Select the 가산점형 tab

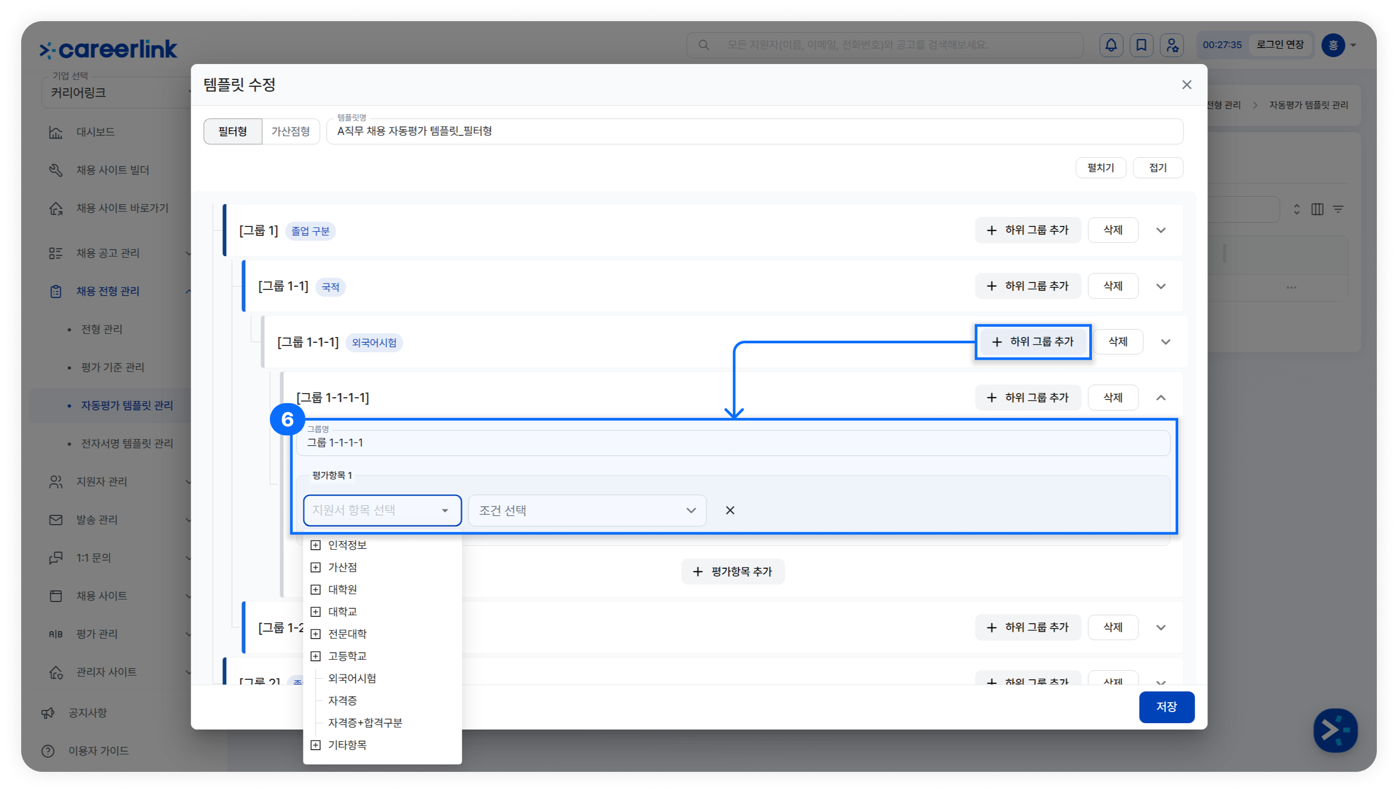point(291,131)
